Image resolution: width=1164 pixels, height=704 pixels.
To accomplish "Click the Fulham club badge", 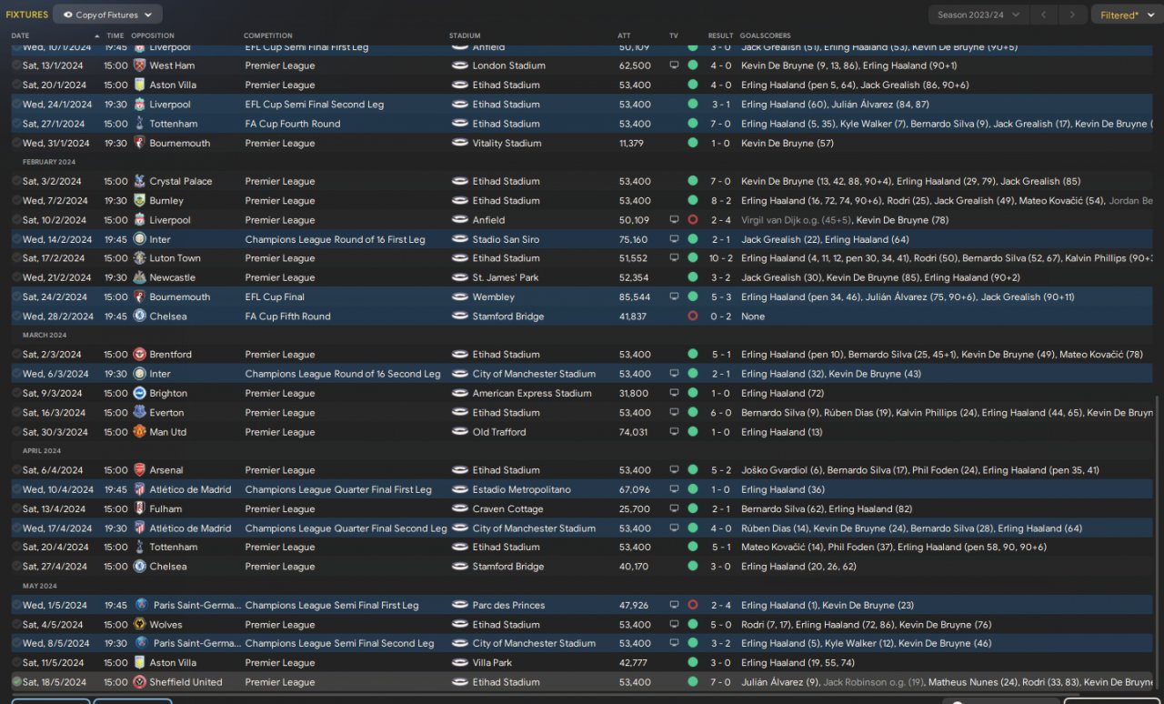I will pos(139,508).
